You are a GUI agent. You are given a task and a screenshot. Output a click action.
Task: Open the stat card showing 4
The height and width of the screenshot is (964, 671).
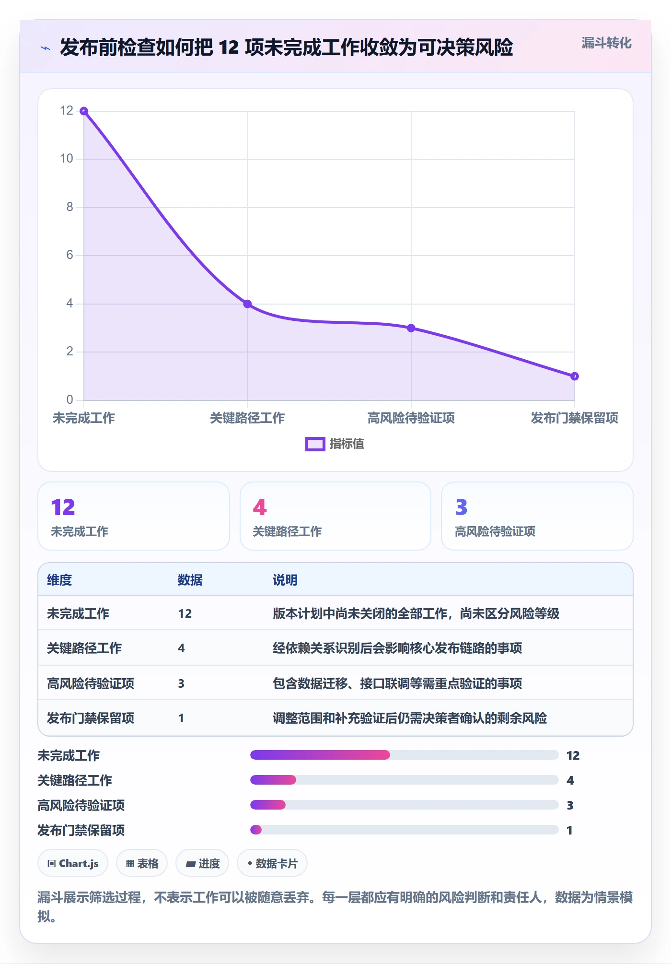335,516
